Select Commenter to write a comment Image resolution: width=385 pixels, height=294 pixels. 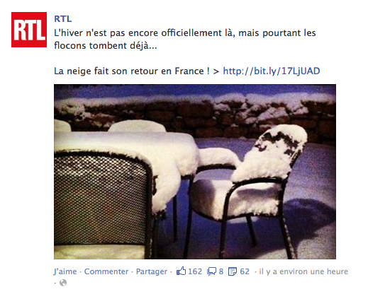tap(106, 271)
